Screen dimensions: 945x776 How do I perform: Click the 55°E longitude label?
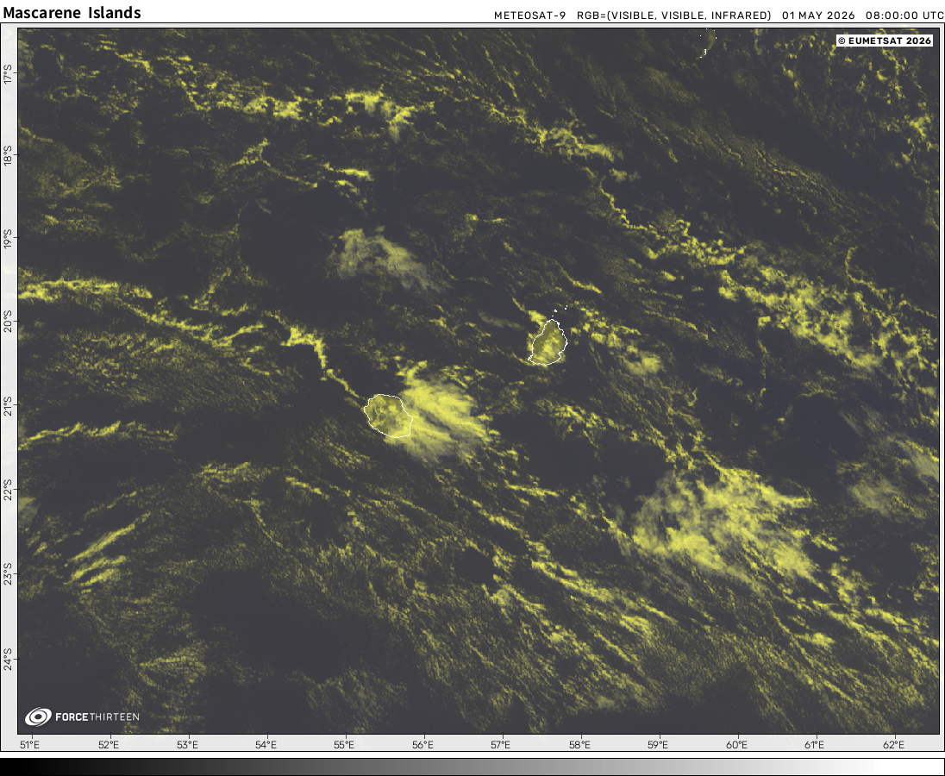tap(344, 745)
